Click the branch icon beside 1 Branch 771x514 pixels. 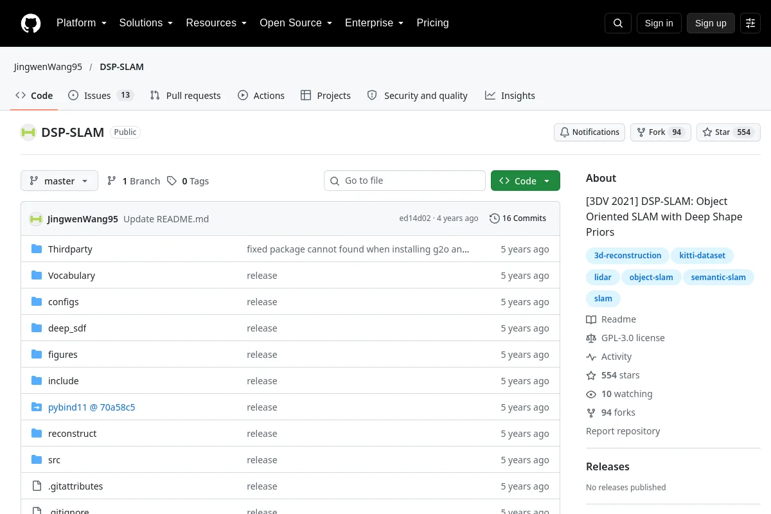(x=112, y=181)
